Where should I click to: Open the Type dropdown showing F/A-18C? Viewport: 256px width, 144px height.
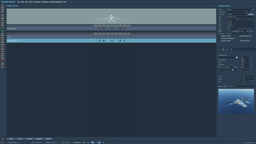click(241, 22)
